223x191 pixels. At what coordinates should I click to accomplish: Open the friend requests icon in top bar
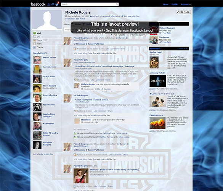[x=48, y=5]
